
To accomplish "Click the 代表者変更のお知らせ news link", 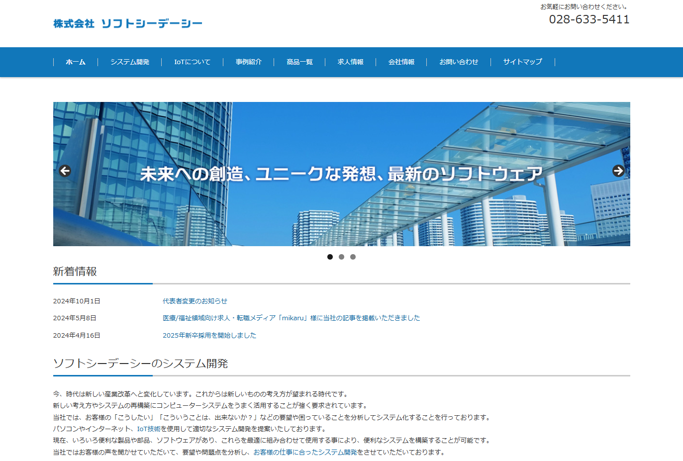I will coord(194,301).
